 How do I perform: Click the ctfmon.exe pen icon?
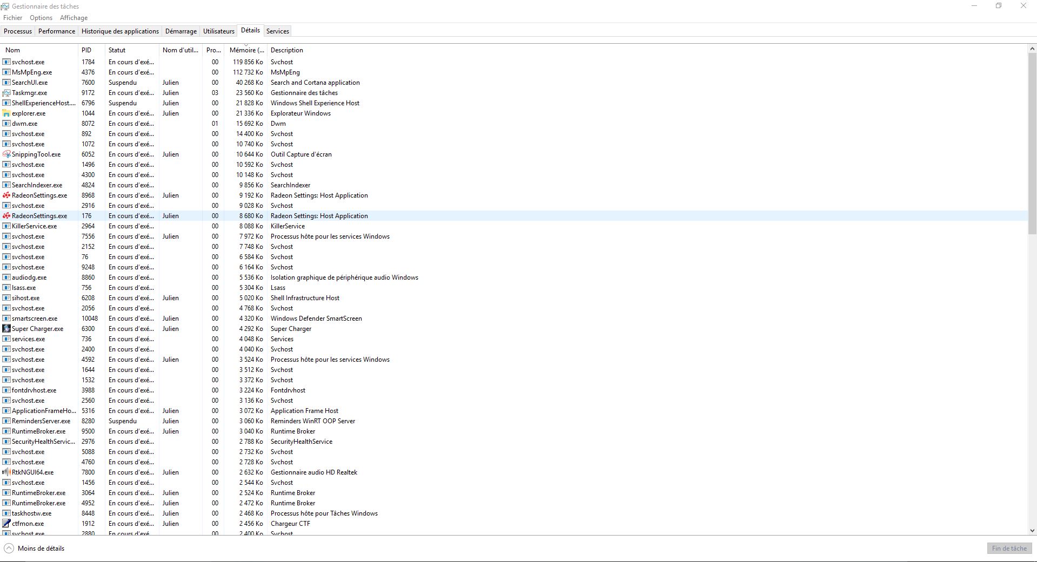tap(6, 524)
